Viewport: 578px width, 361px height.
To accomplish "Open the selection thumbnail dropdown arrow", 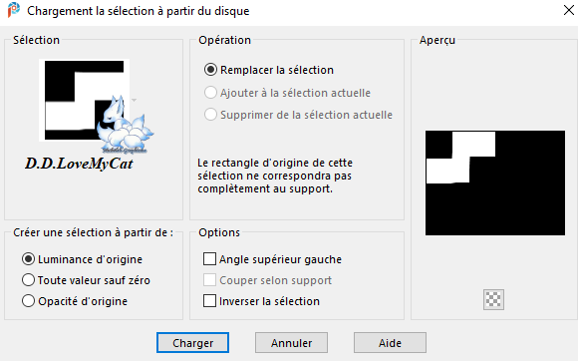I will coord(134,100).
